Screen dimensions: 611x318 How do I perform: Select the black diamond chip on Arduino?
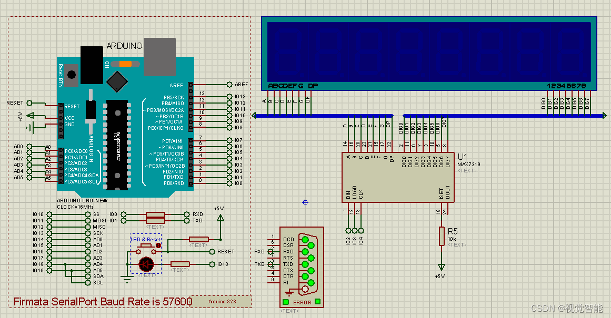(117, 81)
